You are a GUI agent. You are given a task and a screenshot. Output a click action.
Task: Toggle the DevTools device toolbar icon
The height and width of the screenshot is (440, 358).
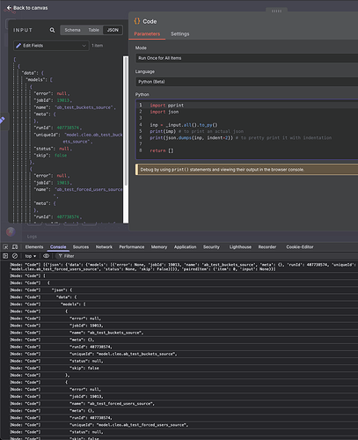15,247
